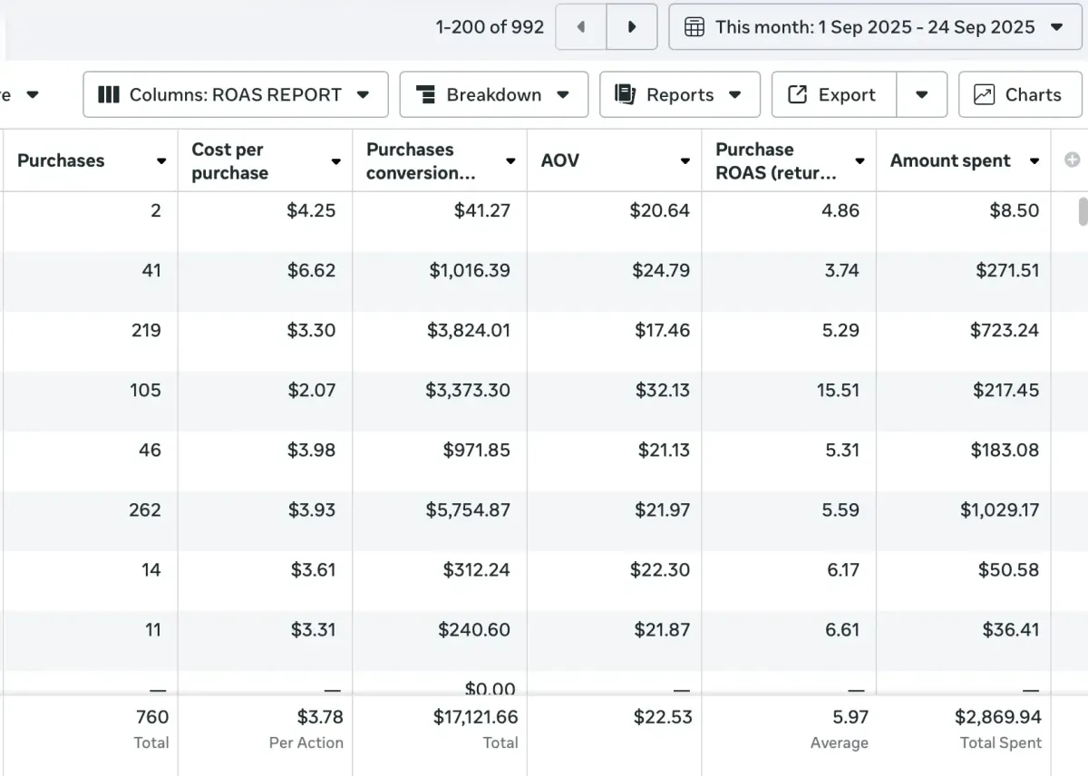Click the Export button
Image resolution: width=1088 pixels, height=776 pixels.
(834, 94)
